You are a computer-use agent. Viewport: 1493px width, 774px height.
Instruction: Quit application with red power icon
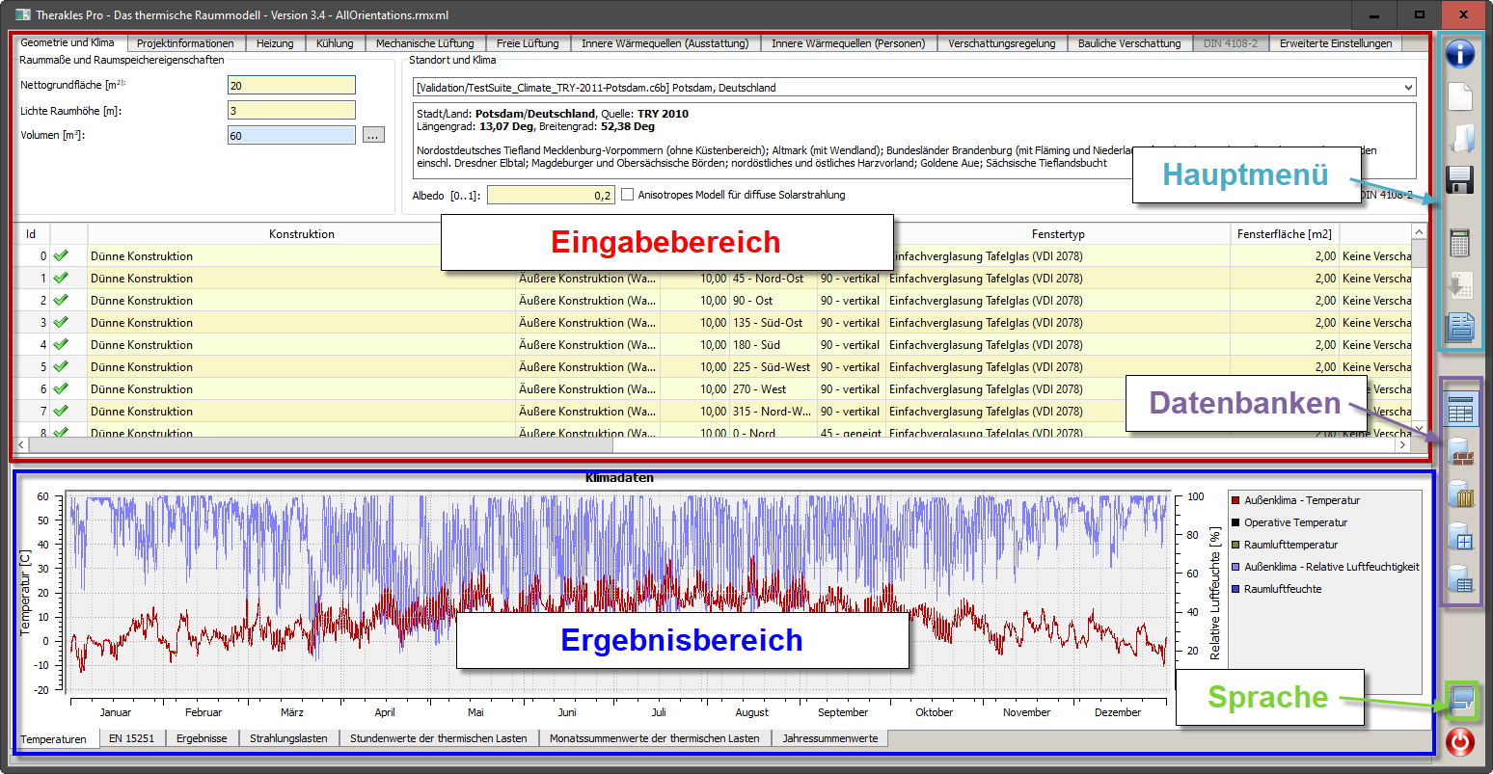pos(1460,742)
